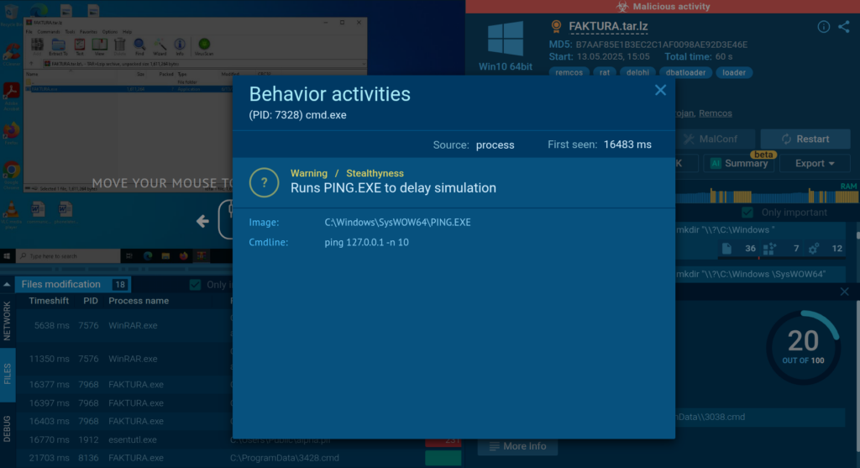Click the Restart button
This screenshot has width=860, height=468.
805,139
